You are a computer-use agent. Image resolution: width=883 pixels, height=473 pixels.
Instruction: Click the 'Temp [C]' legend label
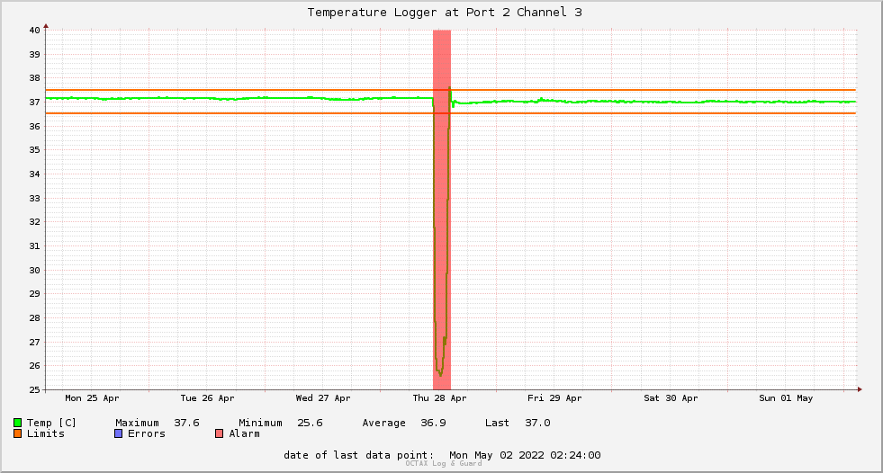pyautogui.click(x=51, y=423)
